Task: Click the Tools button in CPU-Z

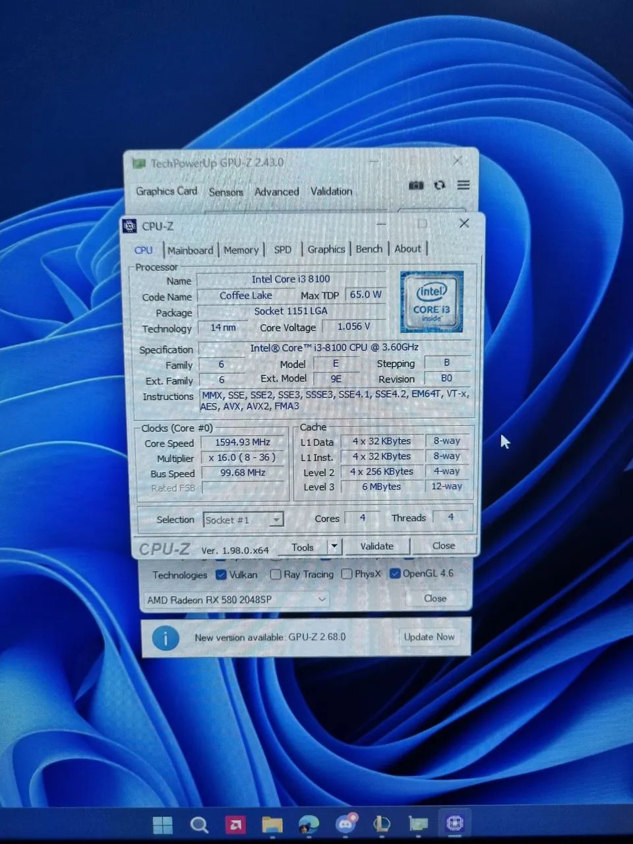Action: click(x=302, y=547)
